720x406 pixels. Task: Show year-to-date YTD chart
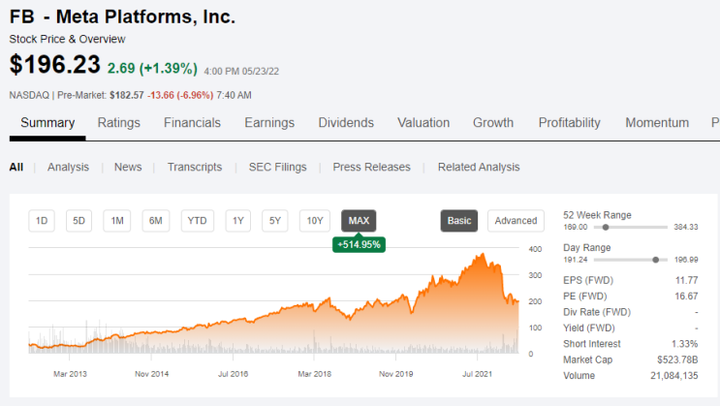click(x=197, y=221)
